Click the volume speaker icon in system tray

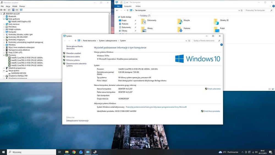coord(256,152)
